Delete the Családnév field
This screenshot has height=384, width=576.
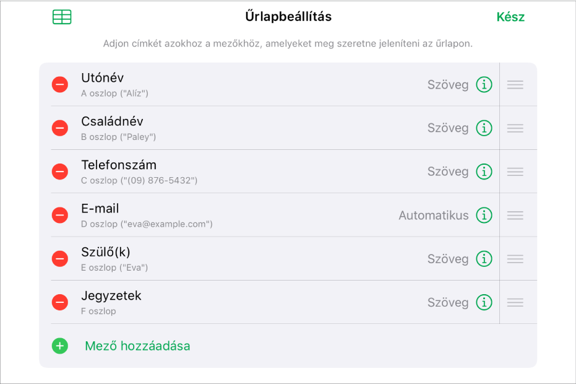[59, 128]
